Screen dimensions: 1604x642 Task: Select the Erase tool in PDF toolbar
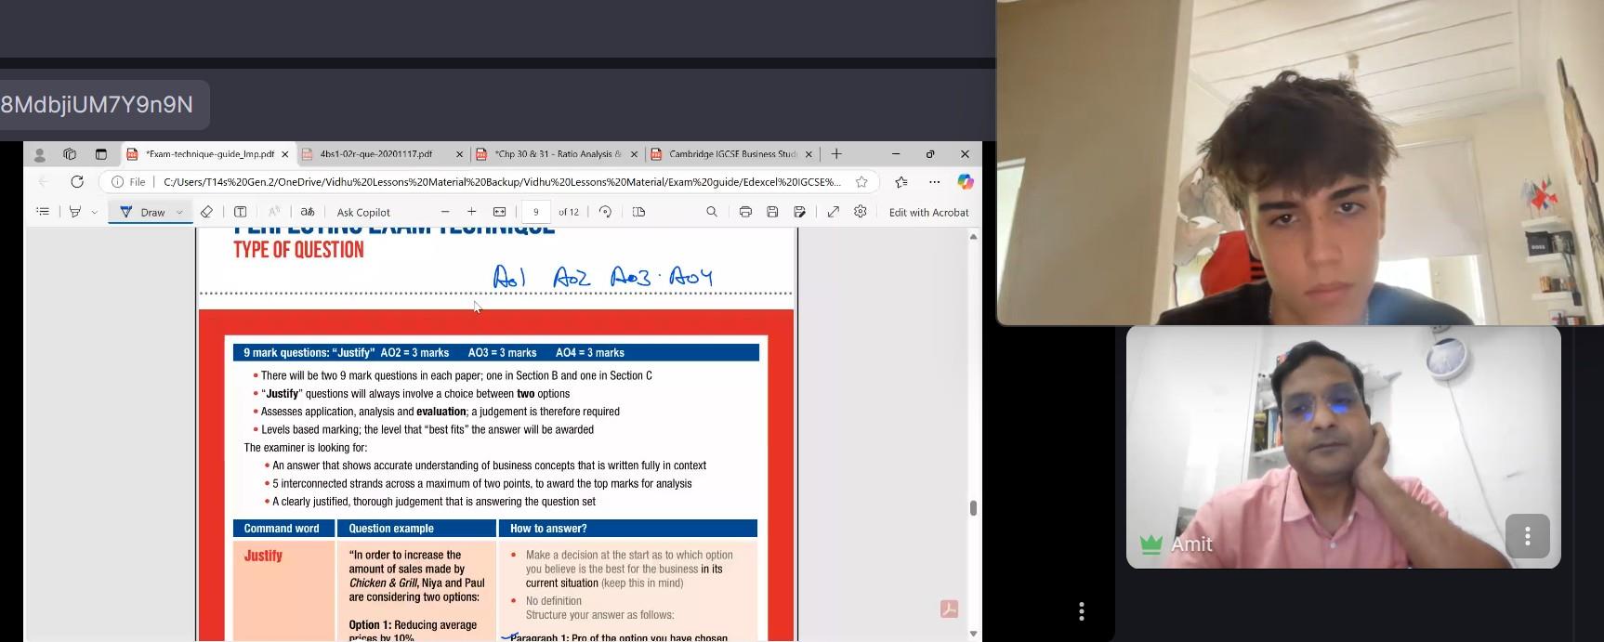(206, 212)
